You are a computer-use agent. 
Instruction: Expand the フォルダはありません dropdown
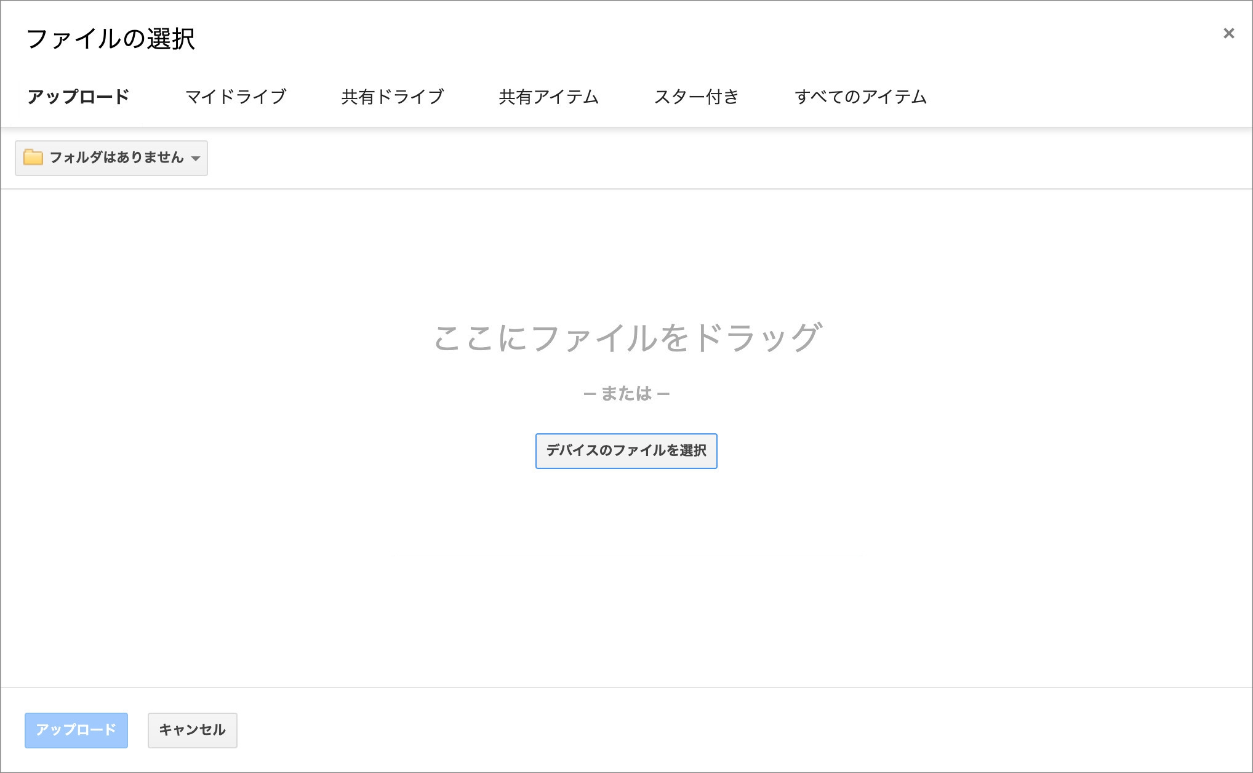[111, 158]
